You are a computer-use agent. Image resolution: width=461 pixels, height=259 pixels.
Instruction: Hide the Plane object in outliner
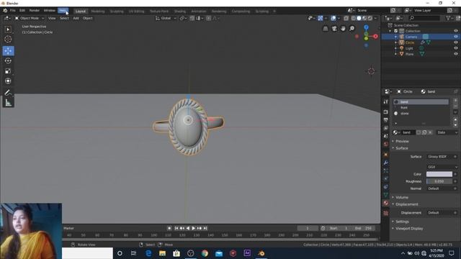tap(456, 54)
